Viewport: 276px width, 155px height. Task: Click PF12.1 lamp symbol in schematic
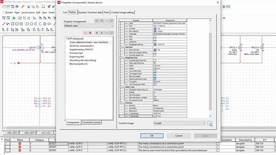point(240,47)
